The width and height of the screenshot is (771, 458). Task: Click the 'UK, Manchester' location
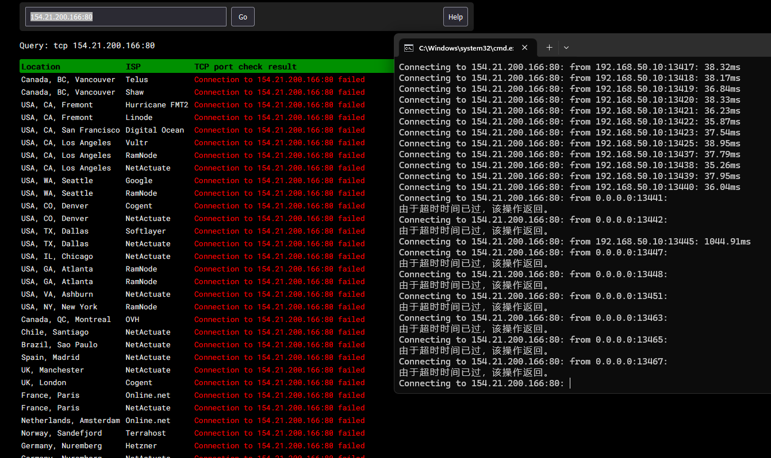[x=52, y=370]
